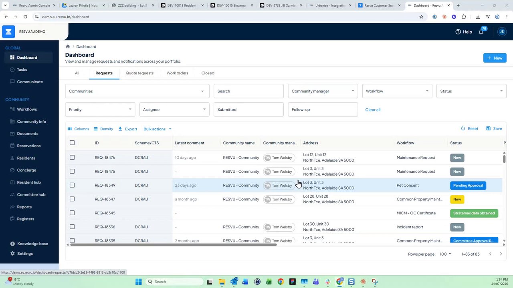The width and height of the screenshot is (513, 288).
Task: Open the Bulk actions dropdown
Action: (158, 129)
